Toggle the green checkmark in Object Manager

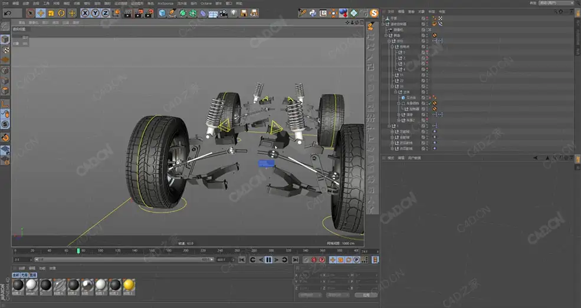[430, 103]
